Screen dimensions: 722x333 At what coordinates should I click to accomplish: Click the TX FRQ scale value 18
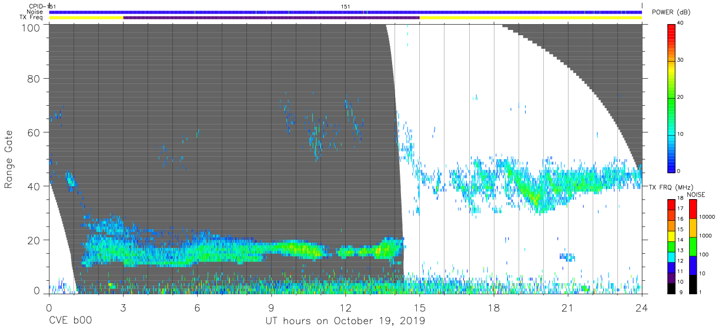(681, 199)
